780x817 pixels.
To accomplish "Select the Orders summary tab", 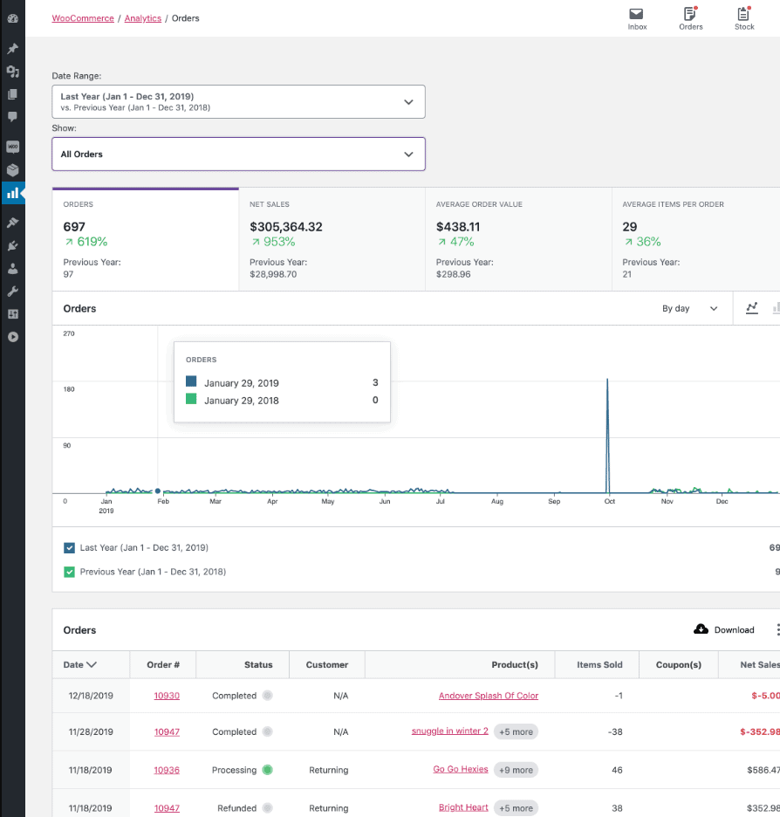I will pos(146,239).
